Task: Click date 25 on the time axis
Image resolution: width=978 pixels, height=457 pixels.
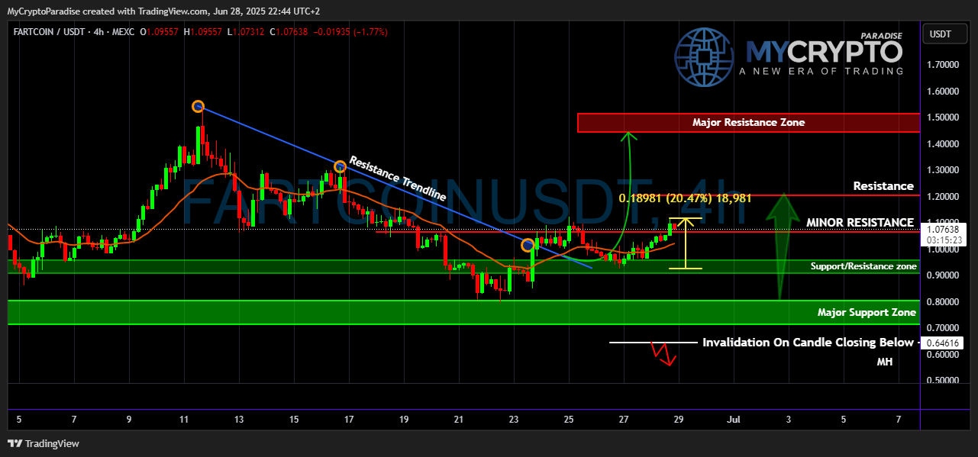Action: point(569,419)
